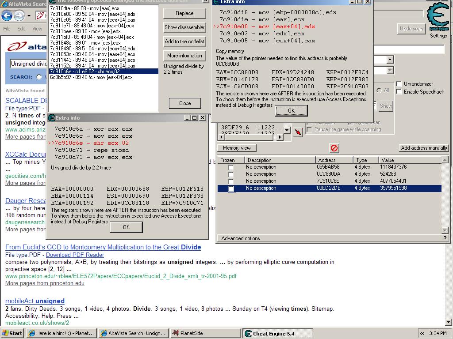Freeze the address 055BAB58 entry
Viewport: 453px width, 339px height.
pyautogui.click(x=231, y=167)
